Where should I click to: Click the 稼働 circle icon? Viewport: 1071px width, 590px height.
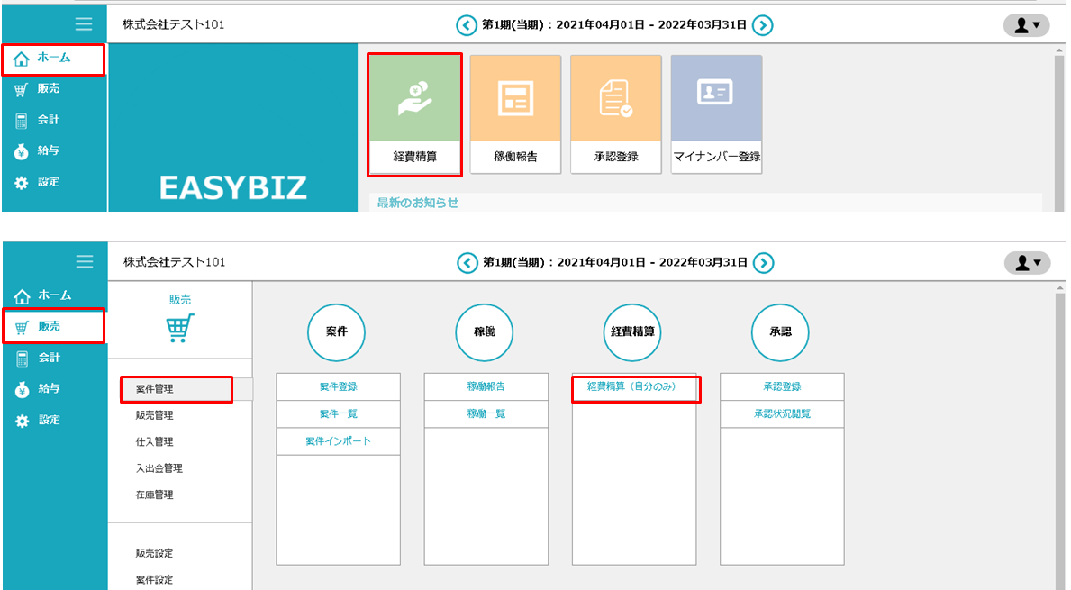pyautogui.click(x=485, y=331)
